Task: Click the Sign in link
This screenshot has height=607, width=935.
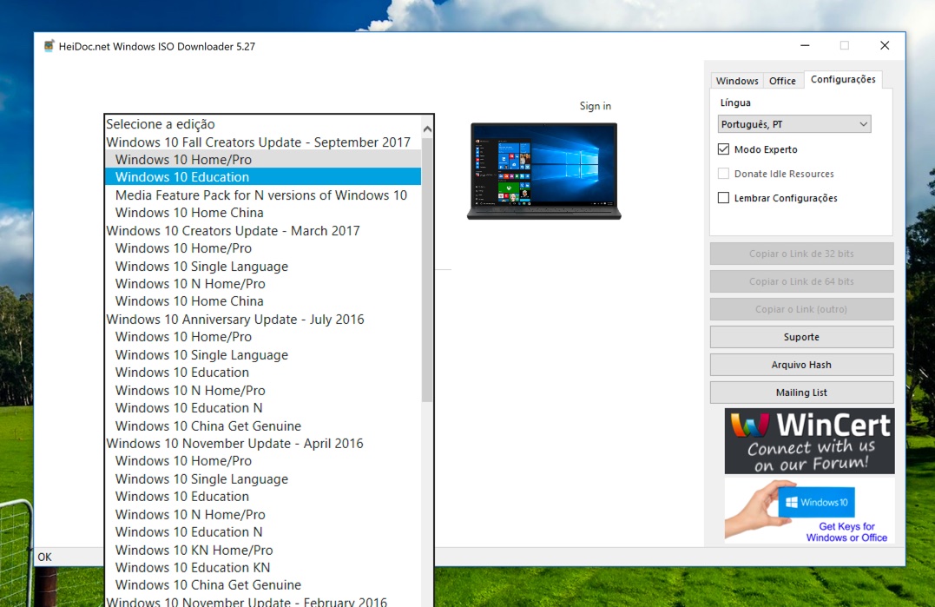Action: point(595,106)
